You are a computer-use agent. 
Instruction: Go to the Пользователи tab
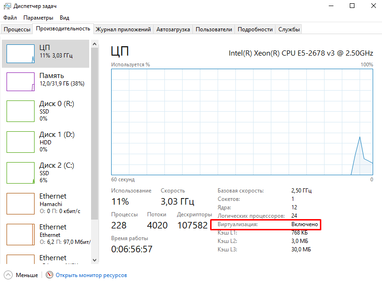click(214, 29)
